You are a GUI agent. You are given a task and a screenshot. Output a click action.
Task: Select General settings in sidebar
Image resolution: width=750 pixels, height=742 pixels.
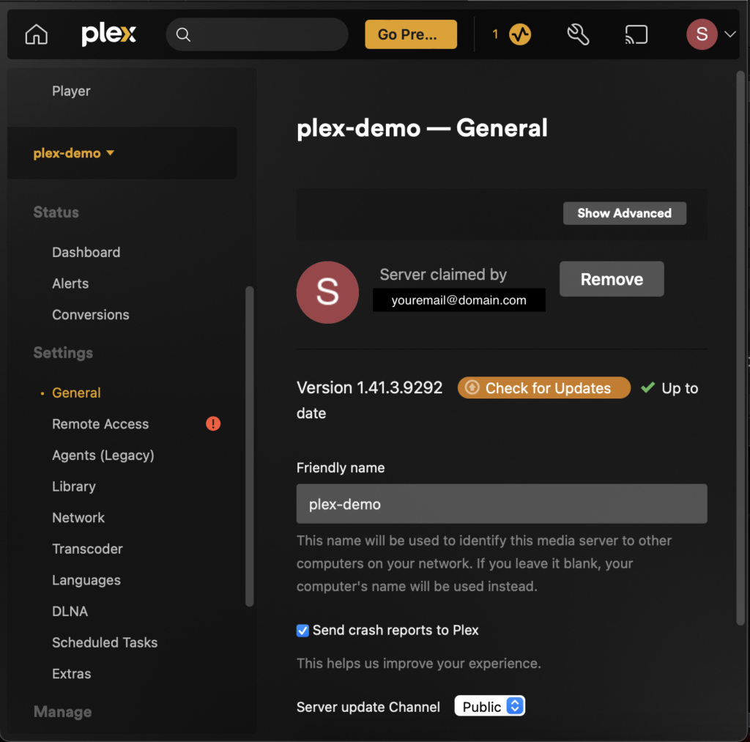click(x=76, y=393)
